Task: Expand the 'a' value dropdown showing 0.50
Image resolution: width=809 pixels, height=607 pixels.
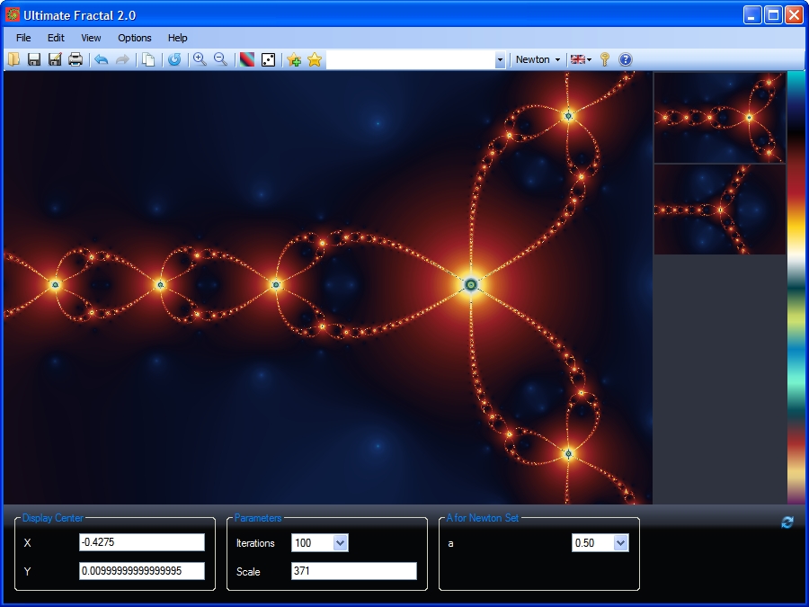Action: [620, 543]
